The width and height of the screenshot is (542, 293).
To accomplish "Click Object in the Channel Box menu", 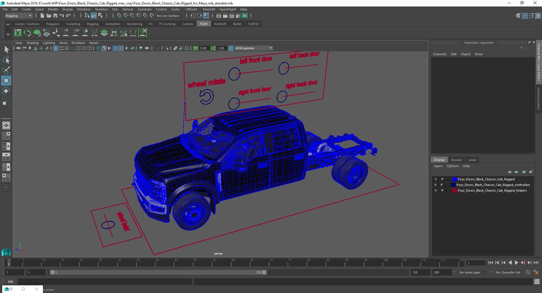I will (465, 54).
